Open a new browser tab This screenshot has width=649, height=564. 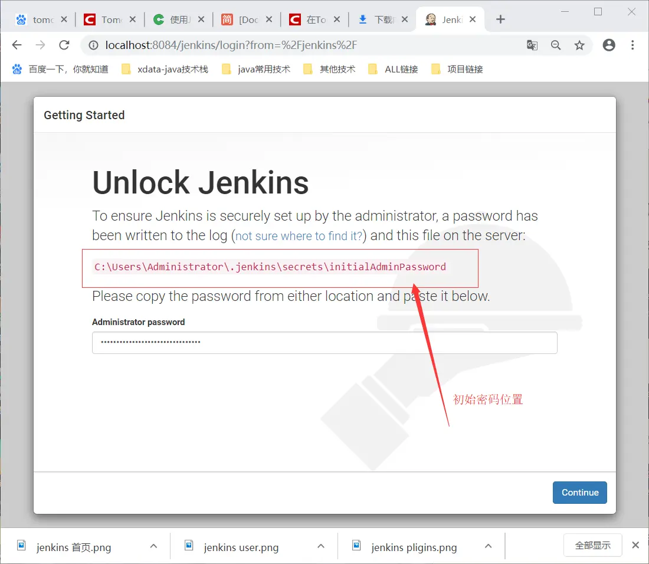point(500,19)
